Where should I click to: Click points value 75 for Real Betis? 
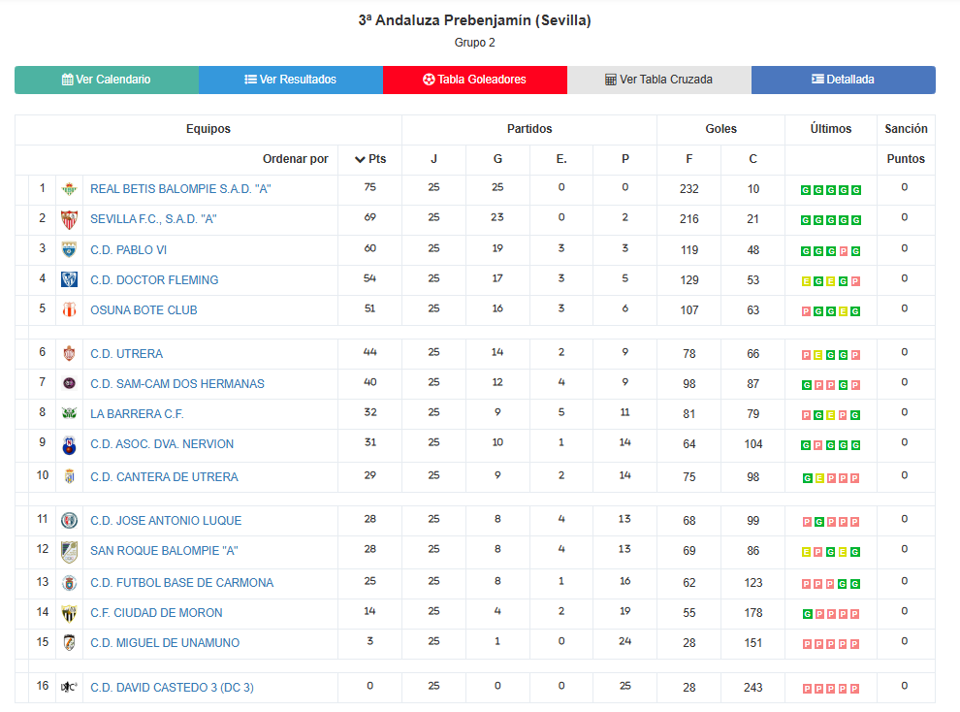click(369, 187)
